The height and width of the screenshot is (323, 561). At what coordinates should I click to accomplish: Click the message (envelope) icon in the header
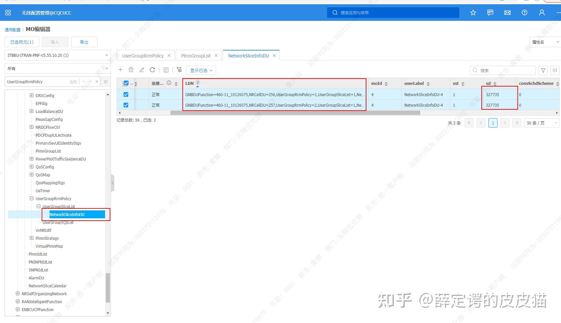pyautogui.click(x=507, y=13)
